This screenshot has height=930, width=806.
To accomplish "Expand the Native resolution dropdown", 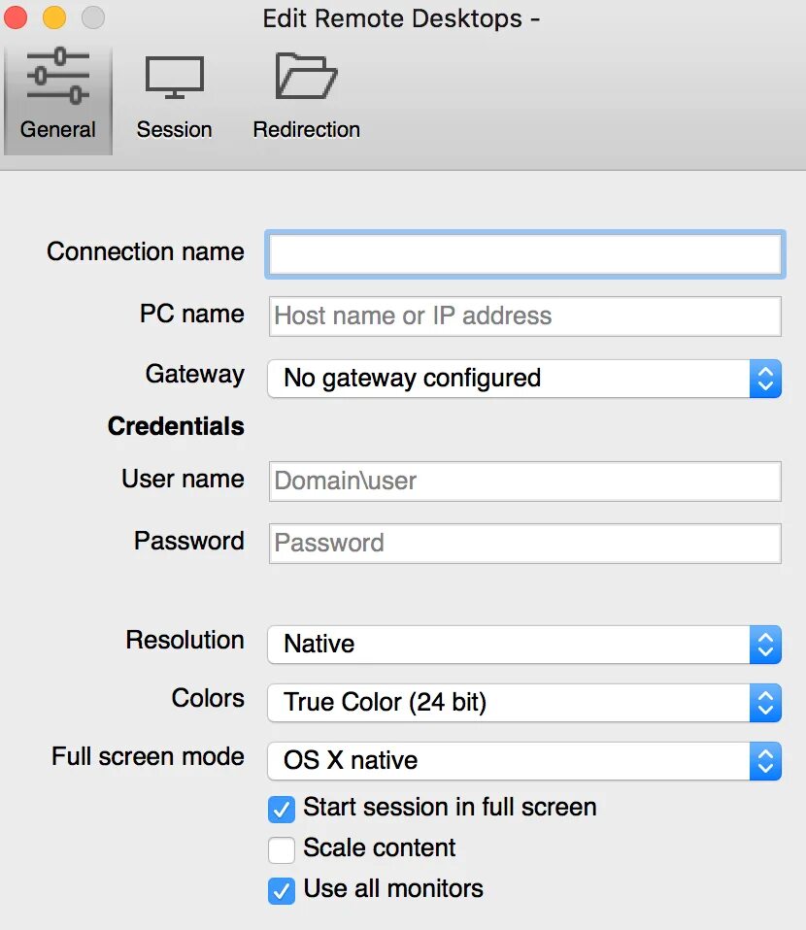I will pos(524,645).
